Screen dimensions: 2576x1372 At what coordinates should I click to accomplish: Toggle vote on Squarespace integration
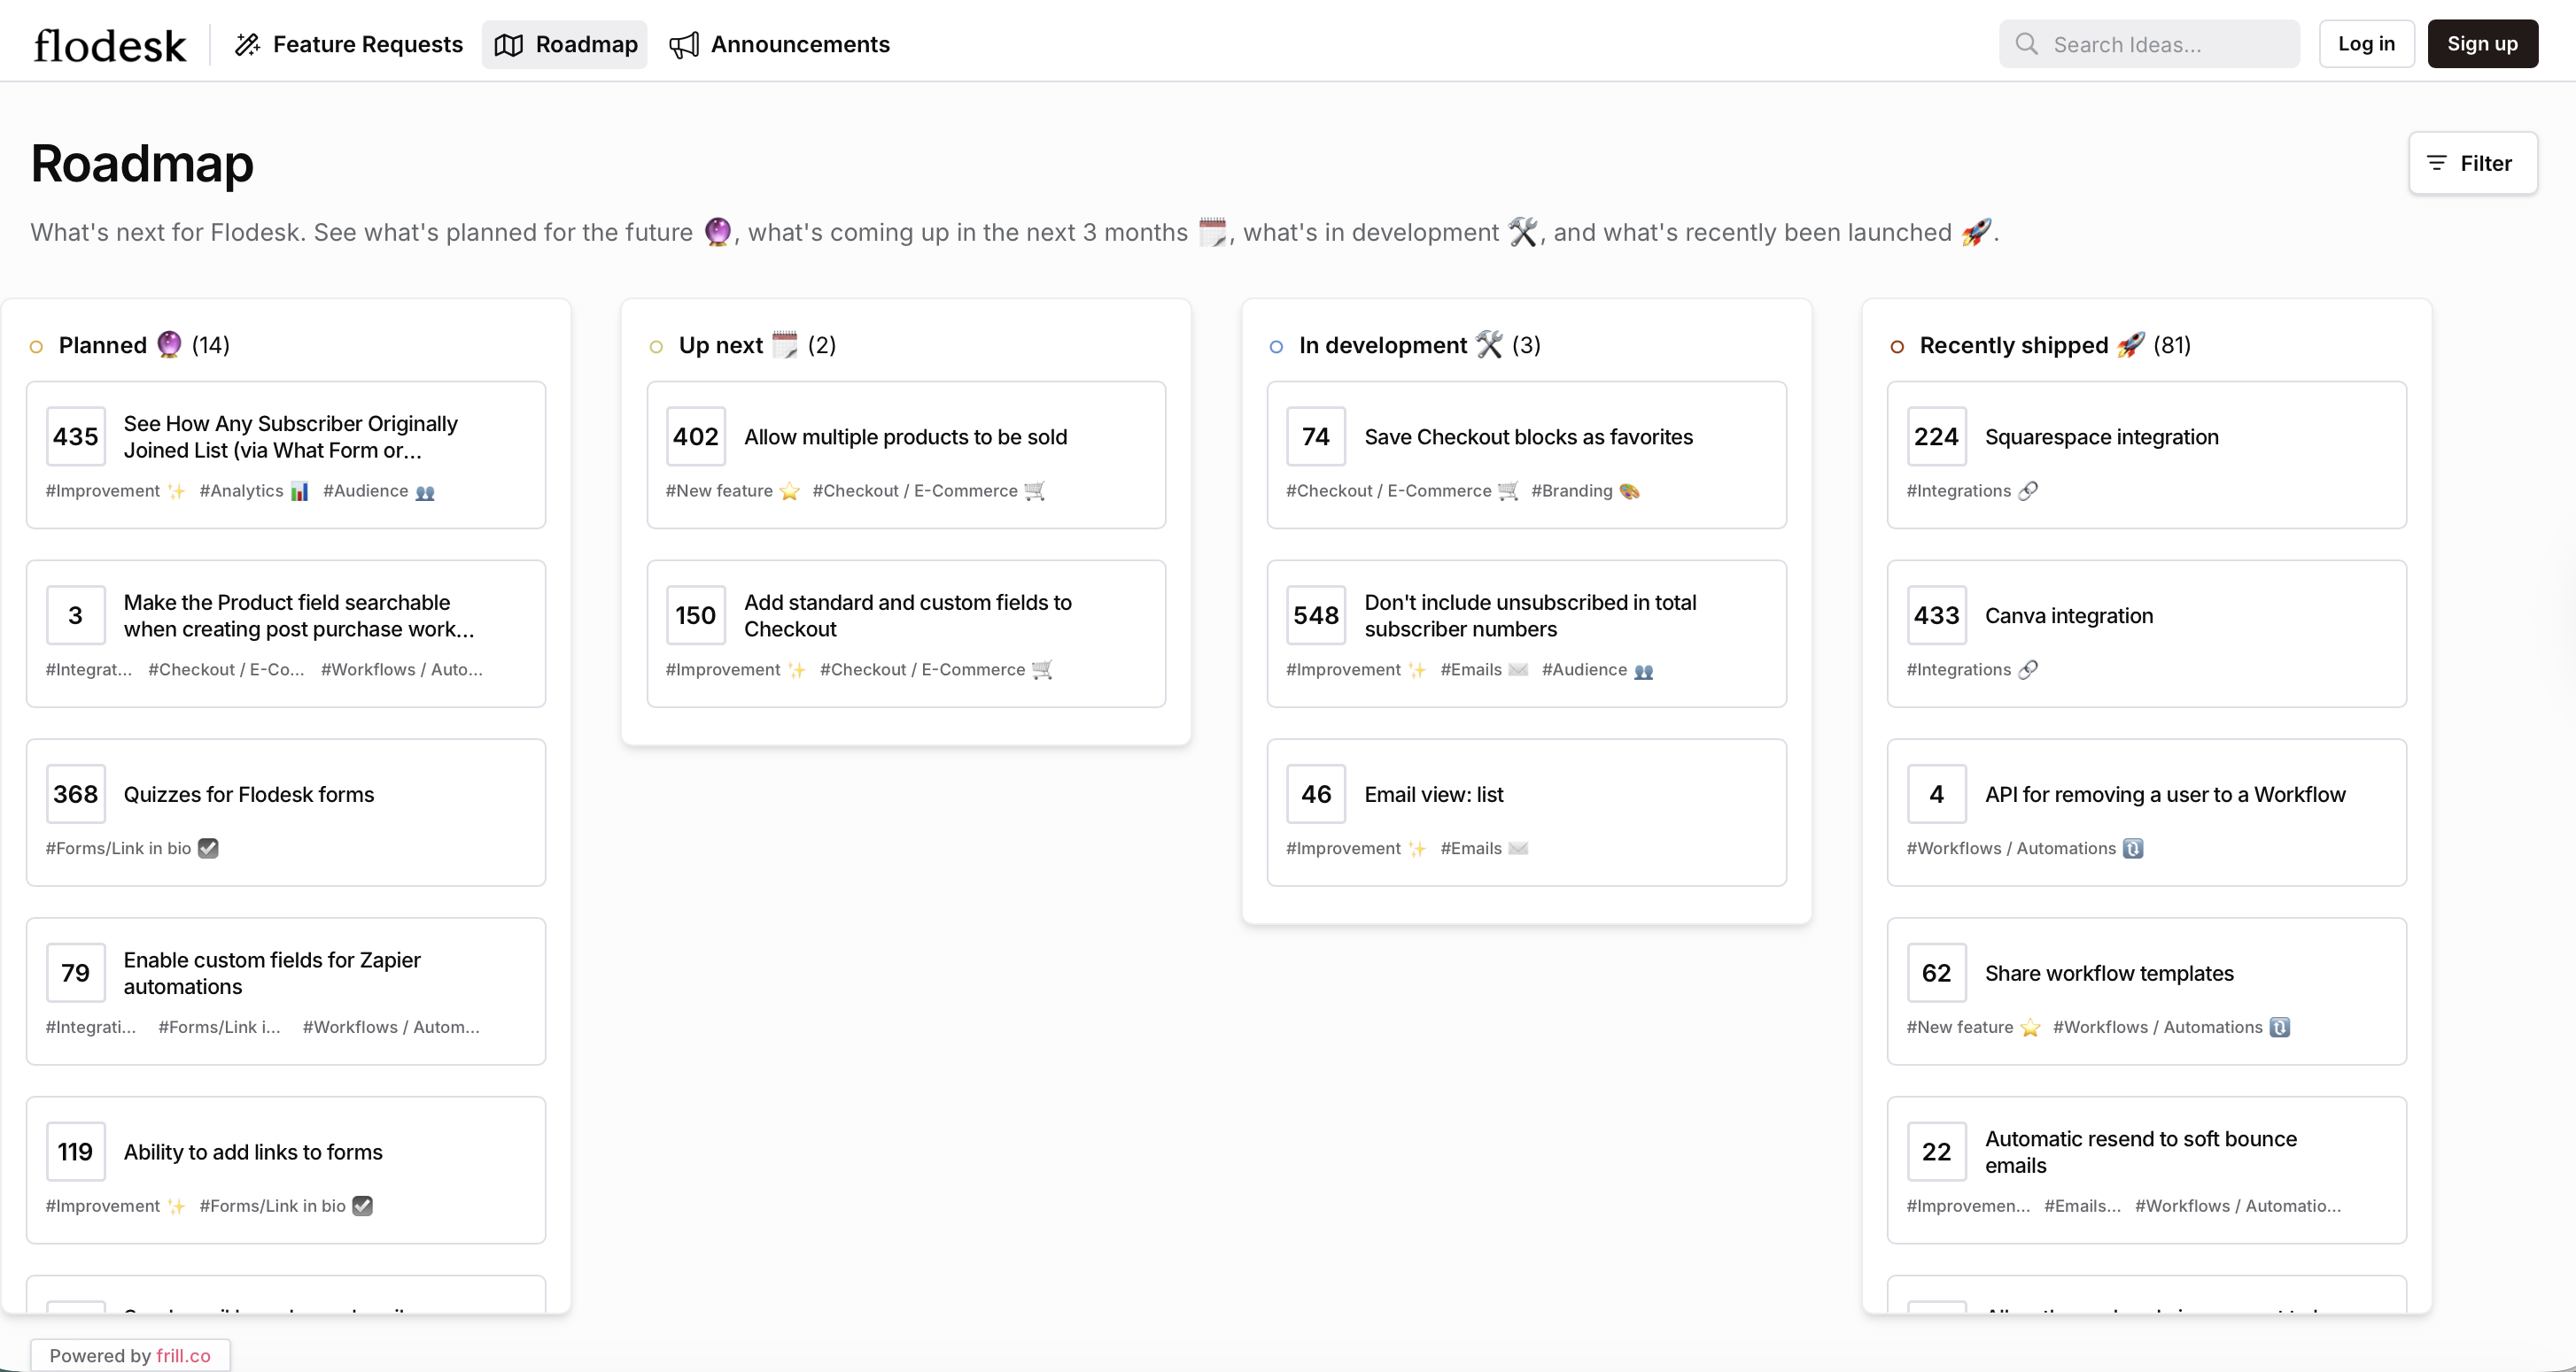pos(1936,436)
